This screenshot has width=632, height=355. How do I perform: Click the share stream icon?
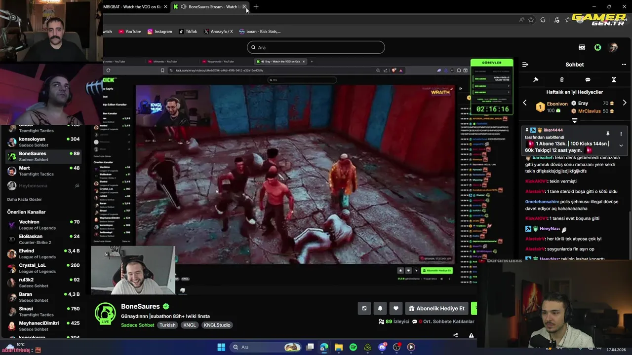(x=455, y=335)
